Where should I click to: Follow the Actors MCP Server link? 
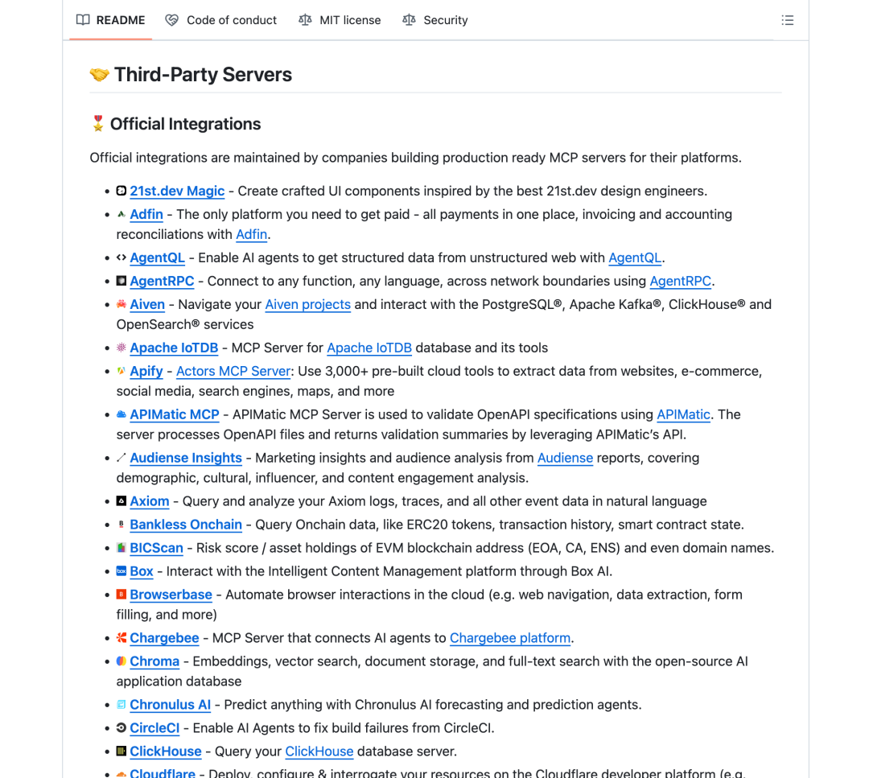(233, 371)
